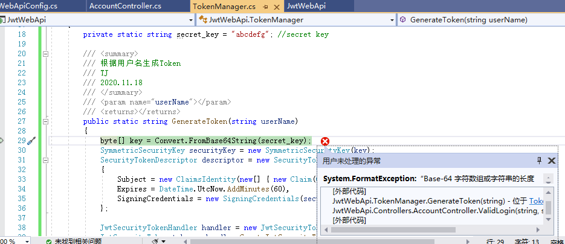Click the call stack horizontal scroll left arrow
Screen dimensions: 565x244
click(x=325, y=230)
